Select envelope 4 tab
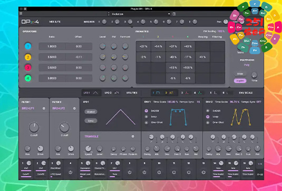Image resolution: width=282 pixels, height=191 pixels. tap(198, 93)
